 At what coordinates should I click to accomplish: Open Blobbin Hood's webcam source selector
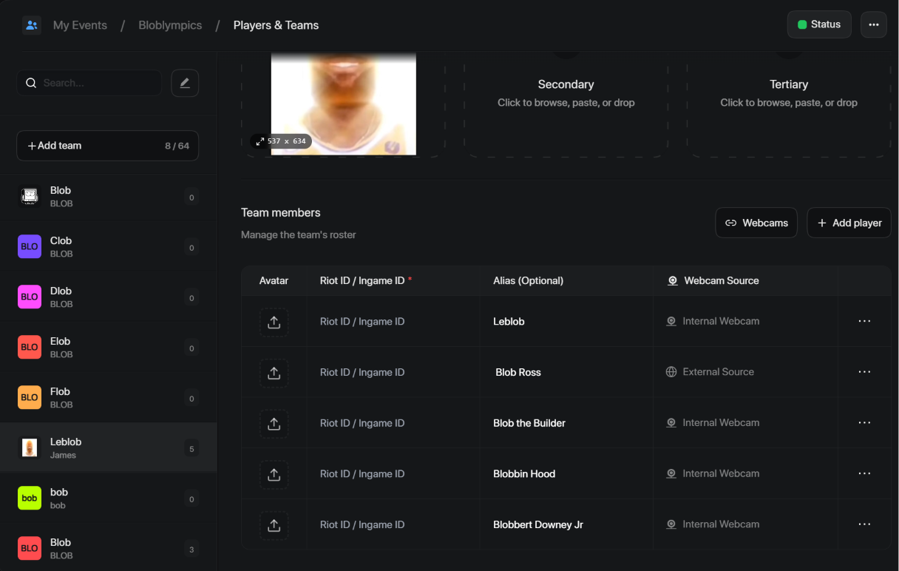[x=745, y=473]
